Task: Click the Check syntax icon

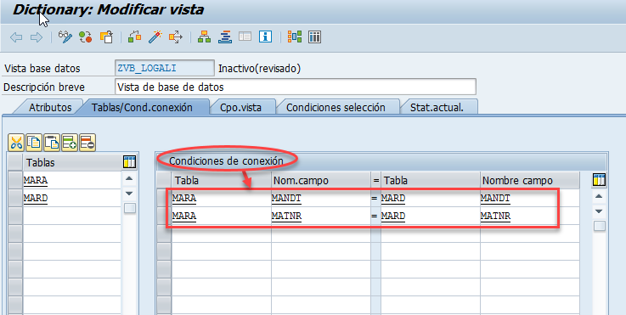Action: pos(134,37)
